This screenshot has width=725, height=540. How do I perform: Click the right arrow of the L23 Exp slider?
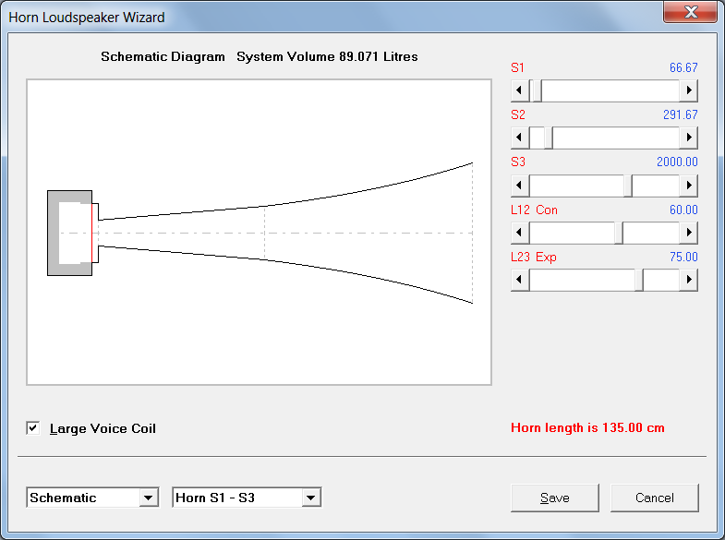(x=688, y=280)
